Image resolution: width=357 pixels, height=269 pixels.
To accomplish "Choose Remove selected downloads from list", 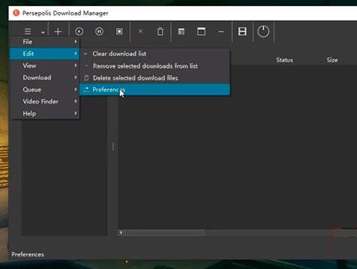I will click(155, 66).
